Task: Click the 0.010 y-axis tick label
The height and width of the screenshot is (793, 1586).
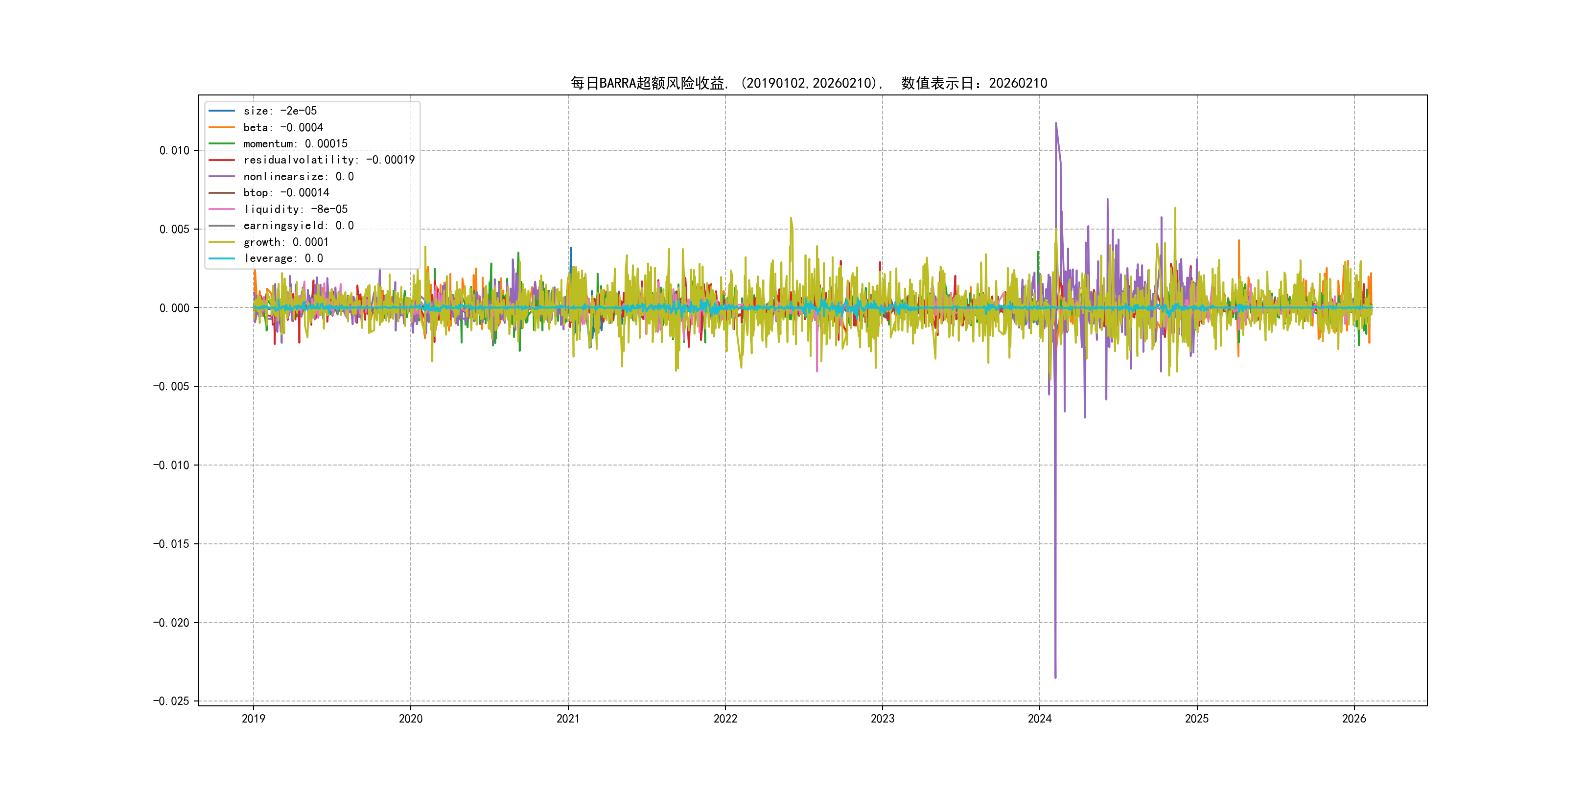Action: (174, 150)
